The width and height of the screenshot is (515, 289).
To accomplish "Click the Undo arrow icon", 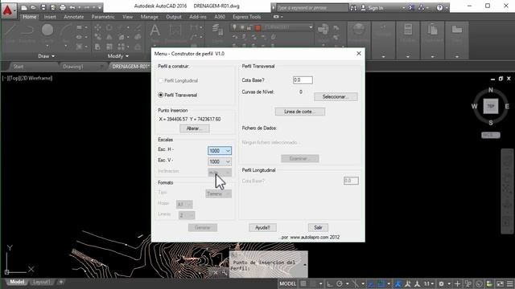I will coord(72,7).
